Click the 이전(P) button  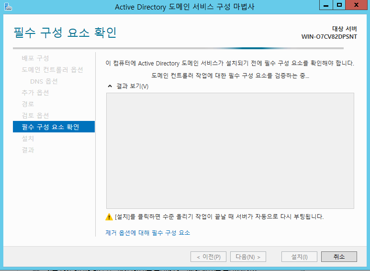208,257
